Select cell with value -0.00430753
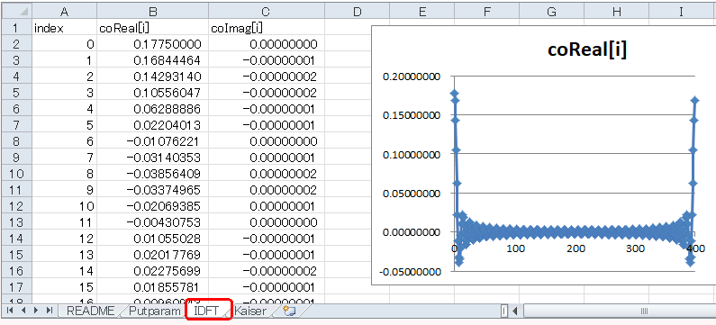Screen dimensions: 716x325 click(152, 222)
